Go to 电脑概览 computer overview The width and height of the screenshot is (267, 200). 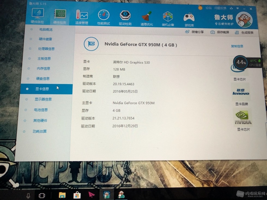click(46, 30)
